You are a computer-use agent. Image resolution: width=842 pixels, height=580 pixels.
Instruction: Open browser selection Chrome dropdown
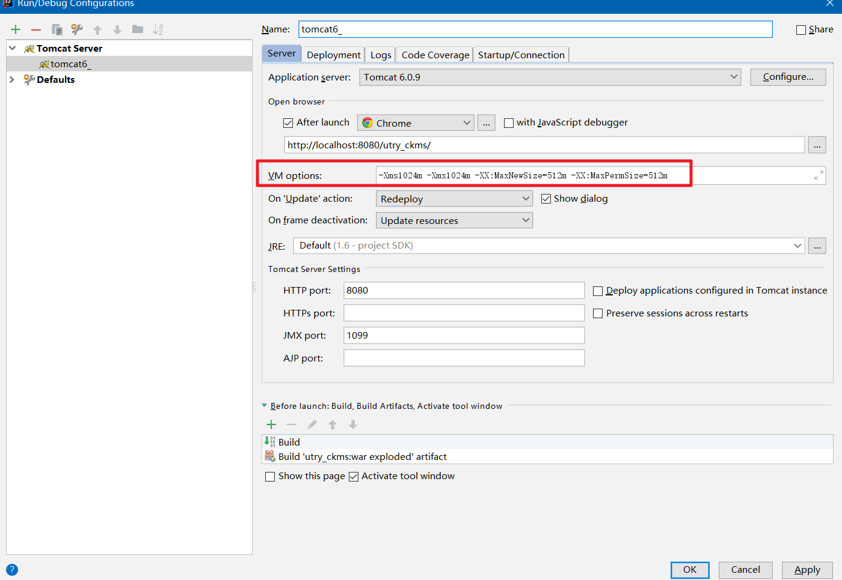point(416,122)
